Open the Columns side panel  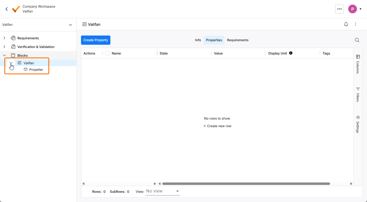[358, 64]
